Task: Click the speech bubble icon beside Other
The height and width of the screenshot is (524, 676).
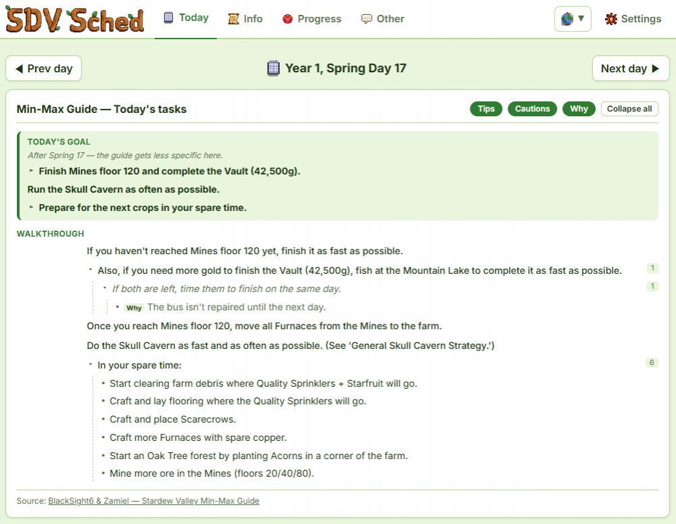Action: (x=366, y=19)
